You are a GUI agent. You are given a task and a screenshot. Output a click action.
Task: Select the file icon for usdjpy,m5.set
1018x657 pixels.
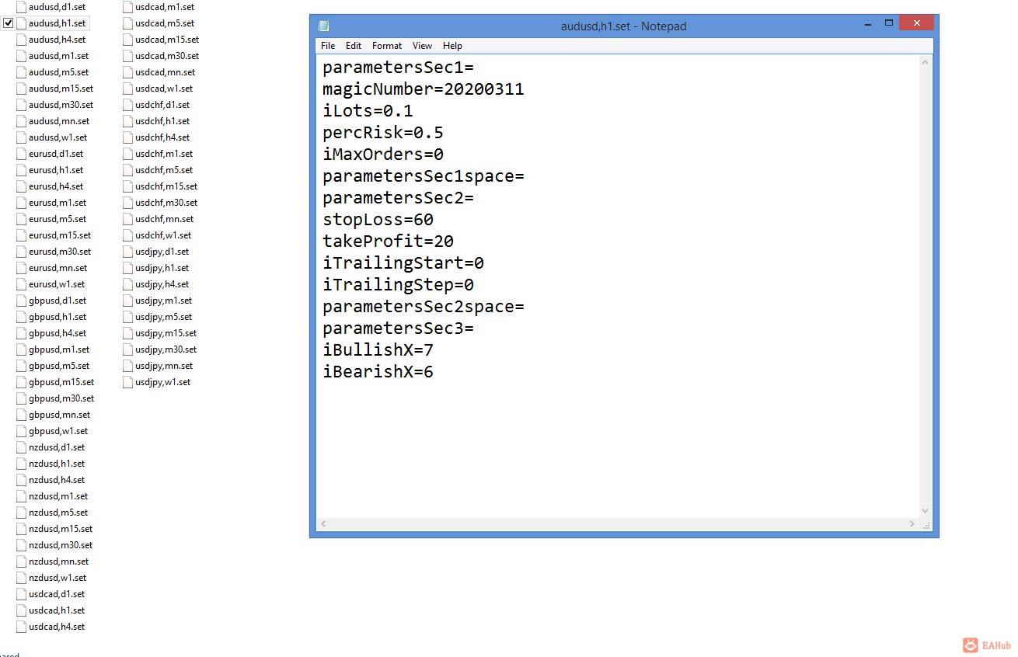128,317
